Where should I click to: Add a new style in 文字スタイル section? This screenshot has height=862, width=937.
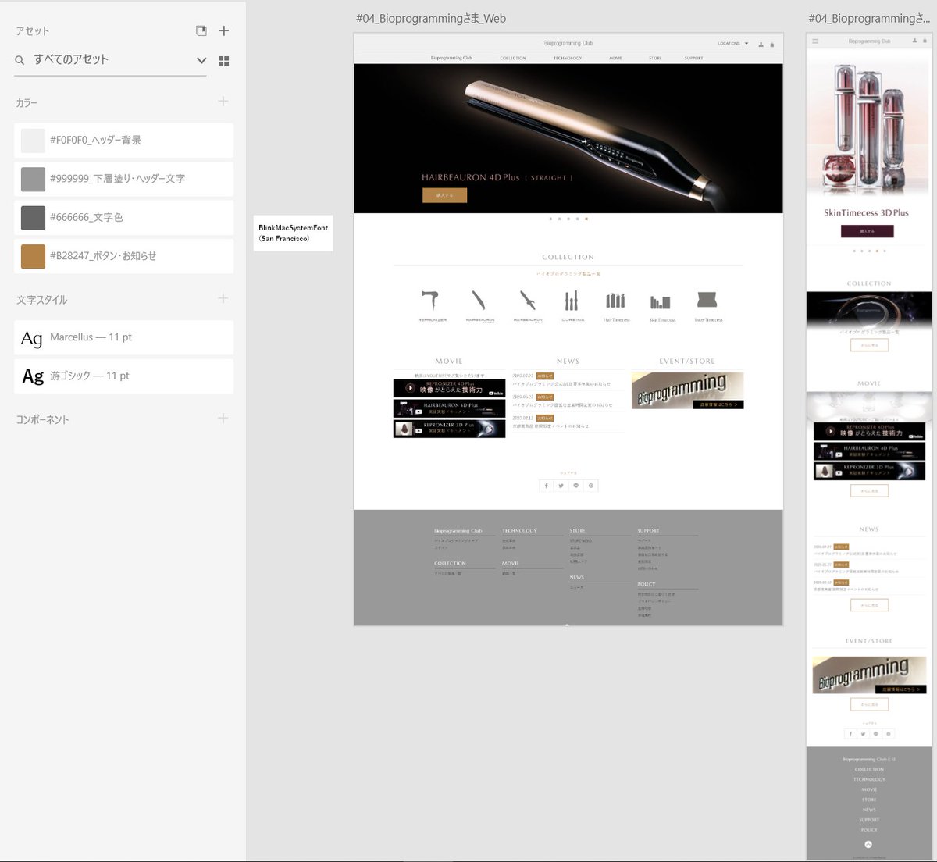tap(223, 298)
